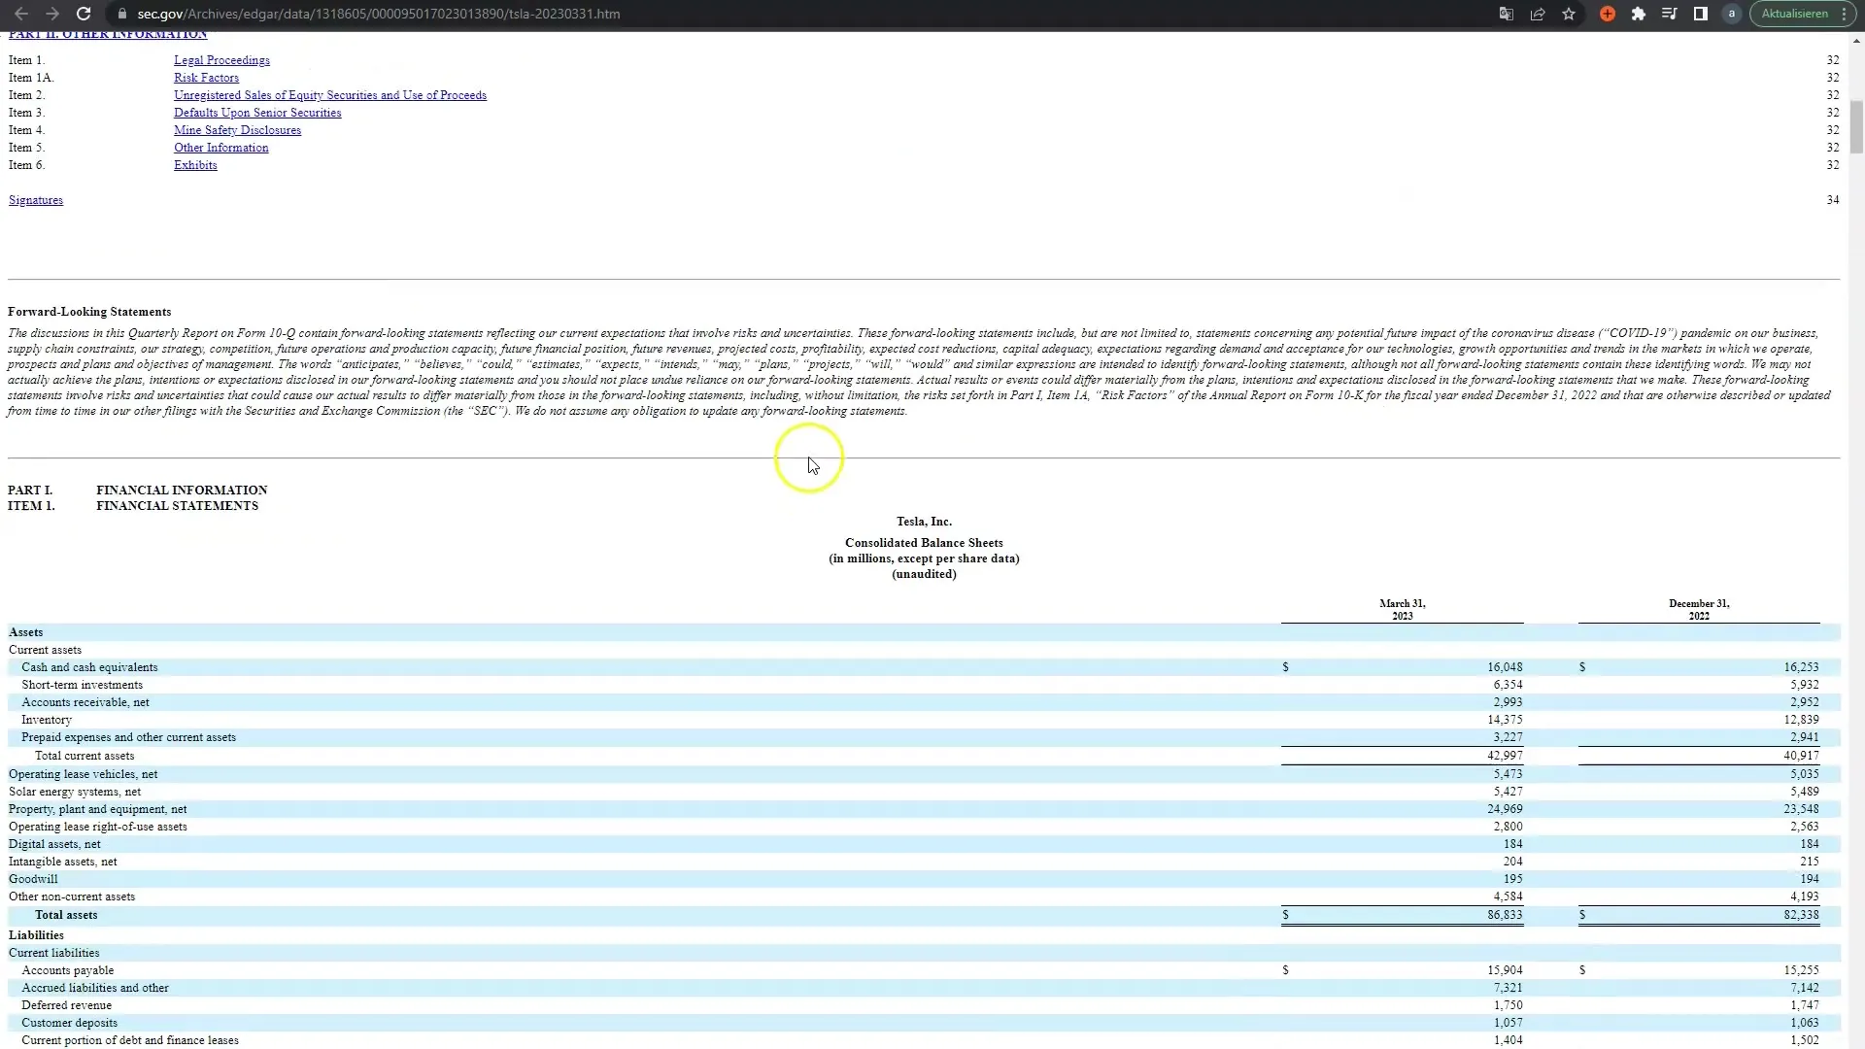Click the 'Deferred revenue' row label

66,1005
